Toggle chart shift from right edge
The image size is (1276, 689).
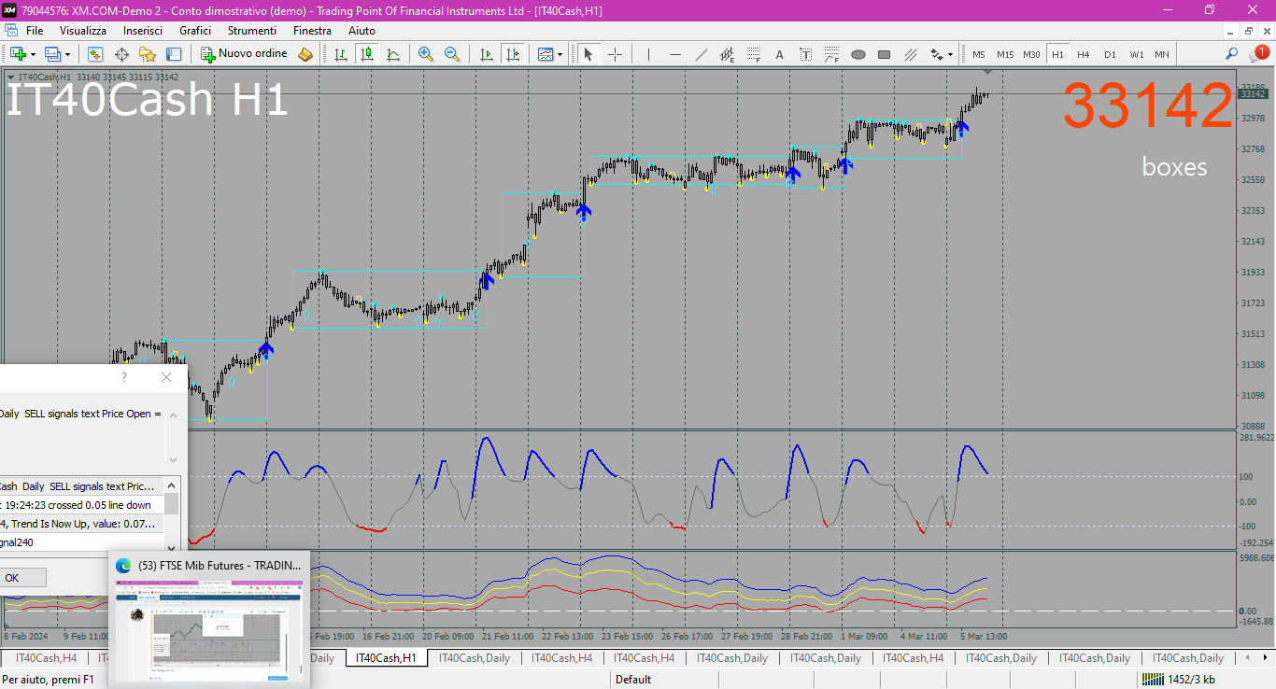coord(513,54)
